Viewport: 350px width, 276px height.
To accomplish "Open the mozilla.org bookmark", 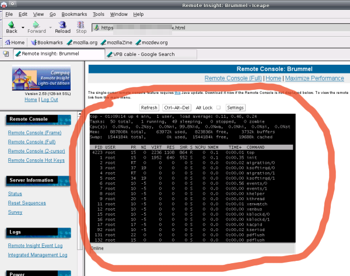I will (x=82, y=43).
